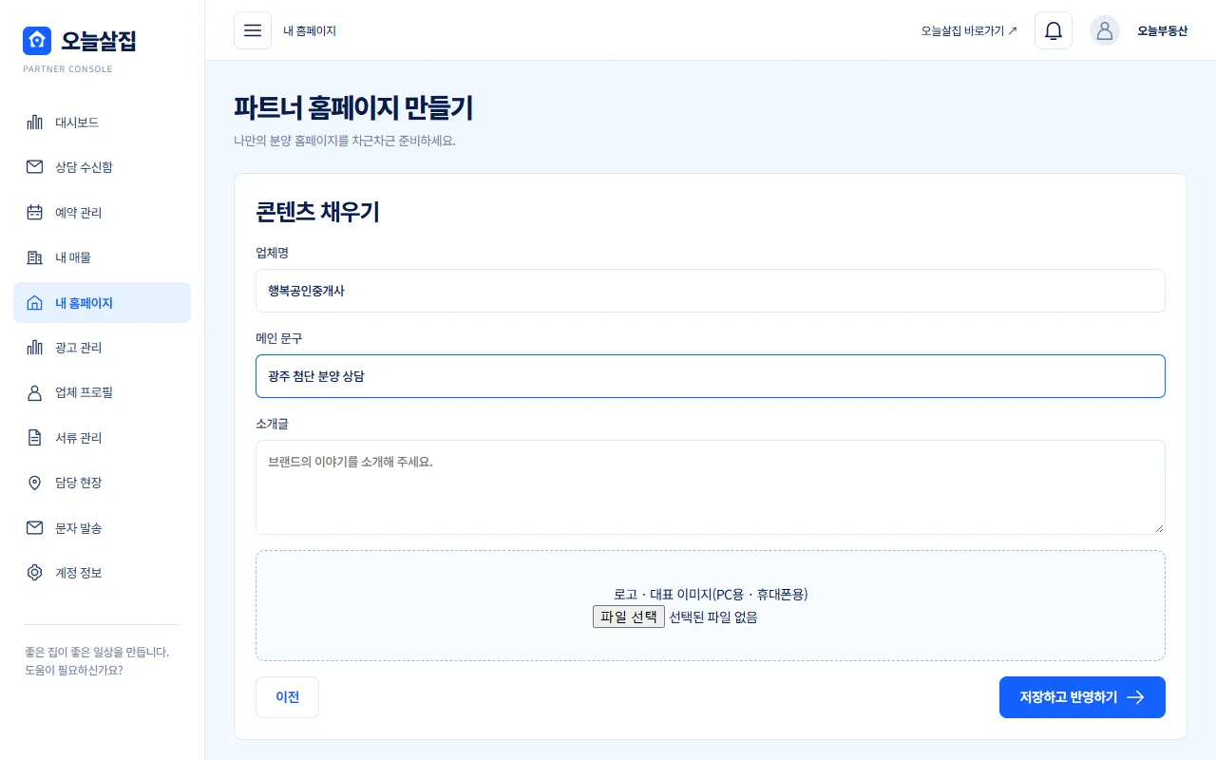Go to 상담 수신함 menu item
The image size is (1216, 760).
click(102, 167)
